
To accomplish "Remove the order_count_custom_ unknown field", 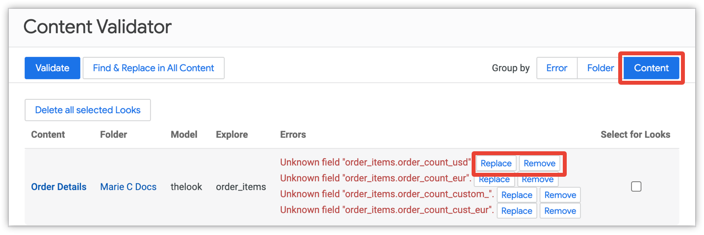I will coord(560,195).
